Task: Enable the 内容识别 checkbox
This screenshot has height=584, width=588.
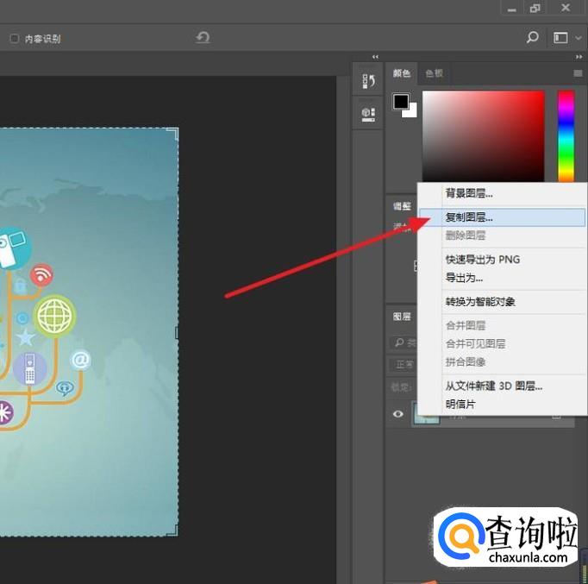Action: pos(15,39)
